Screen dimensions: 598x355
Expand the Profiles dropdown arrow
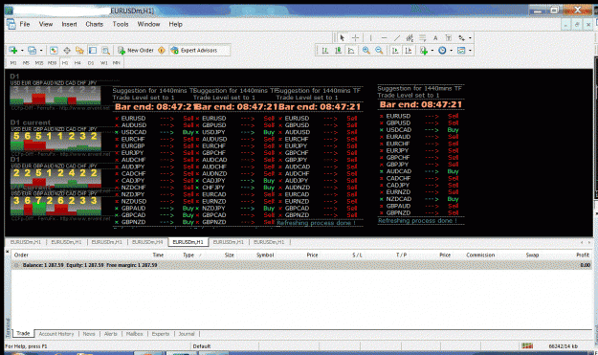click(x=41, y=51)
